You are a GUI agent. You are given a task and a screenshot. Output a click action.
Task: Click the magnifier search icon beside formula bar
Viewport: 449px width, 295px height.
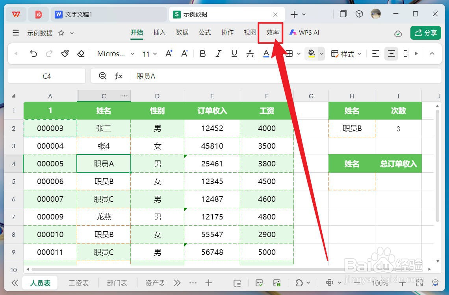[x=102, y=76]
